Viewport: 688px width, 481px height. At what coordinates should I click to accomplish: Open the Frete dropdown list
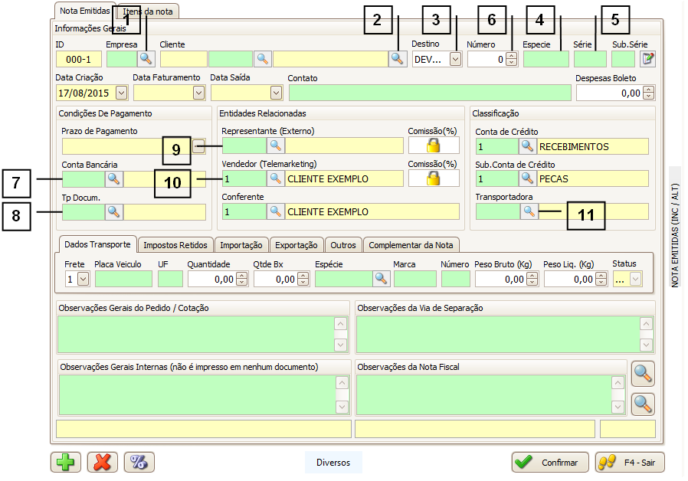click(x=83, y=280)
